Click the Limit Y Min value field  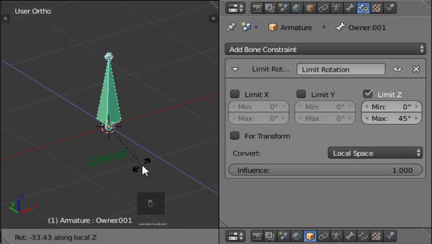[325, 107]
